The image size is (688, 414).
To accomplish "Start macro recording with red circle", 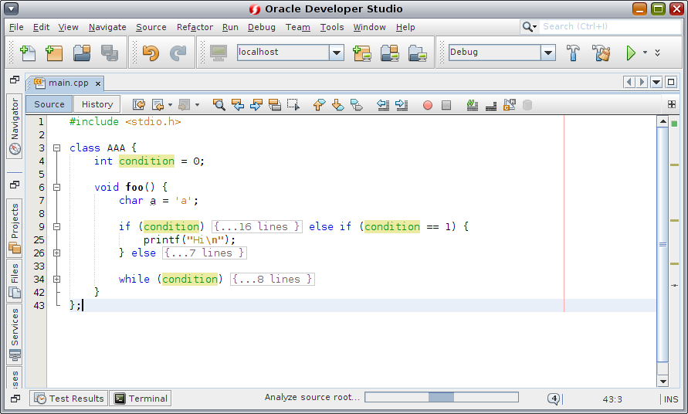I will click(427, 105).
